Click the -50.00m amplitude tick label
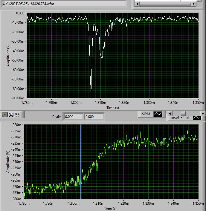 18,60
